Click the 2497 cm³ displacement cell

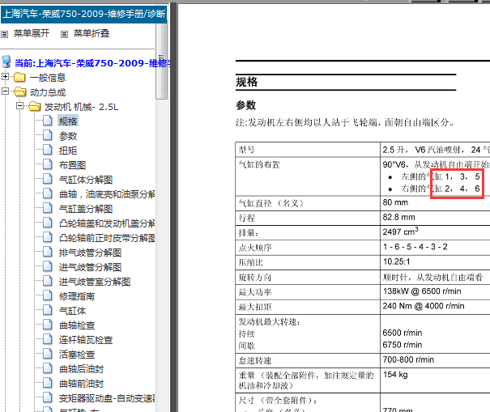pos(400,231)
